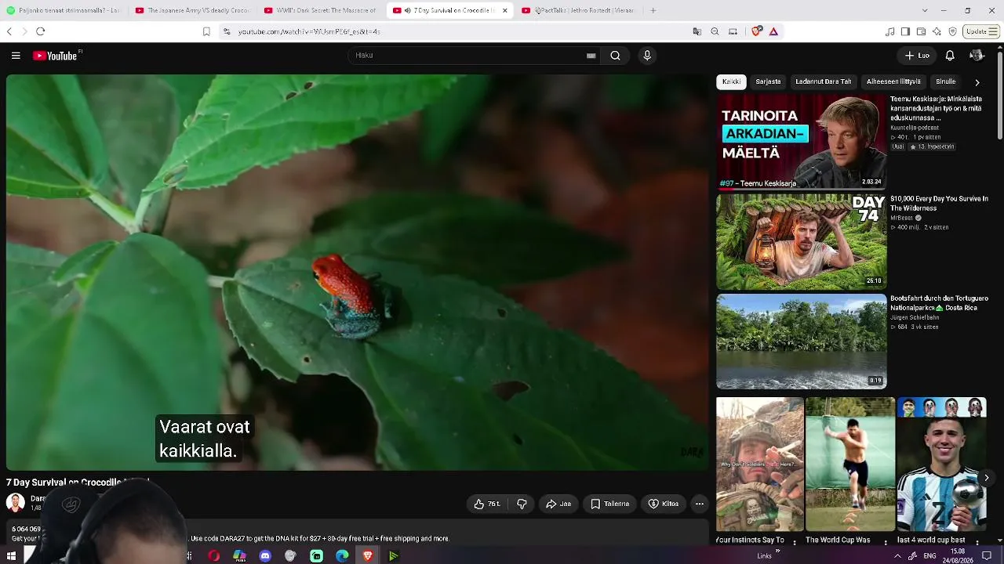
Task: Show next filter chips with the arrow
Action: [x=977, y=82]
